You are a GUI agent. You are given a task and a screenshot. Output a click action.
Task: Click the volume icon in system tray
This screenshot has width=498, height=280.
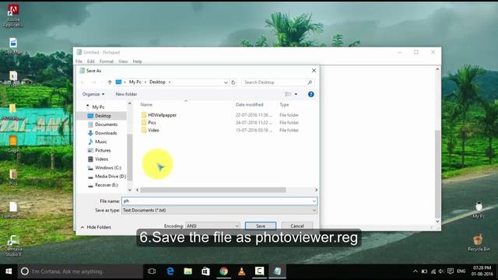tap(441, 271)
